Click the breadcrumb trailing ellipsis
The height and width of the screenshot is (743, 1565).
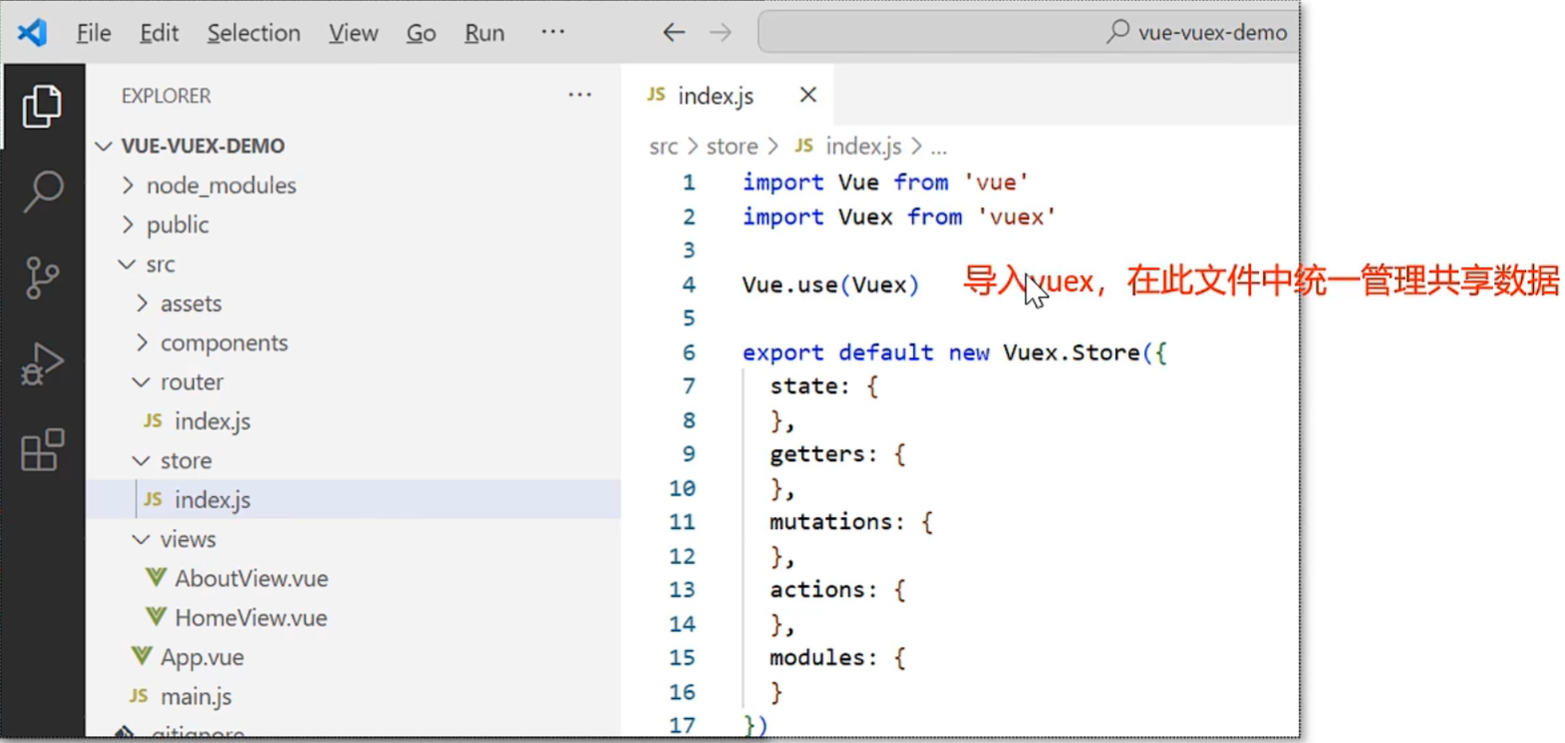pyautogui.click(x=939, y=148)
